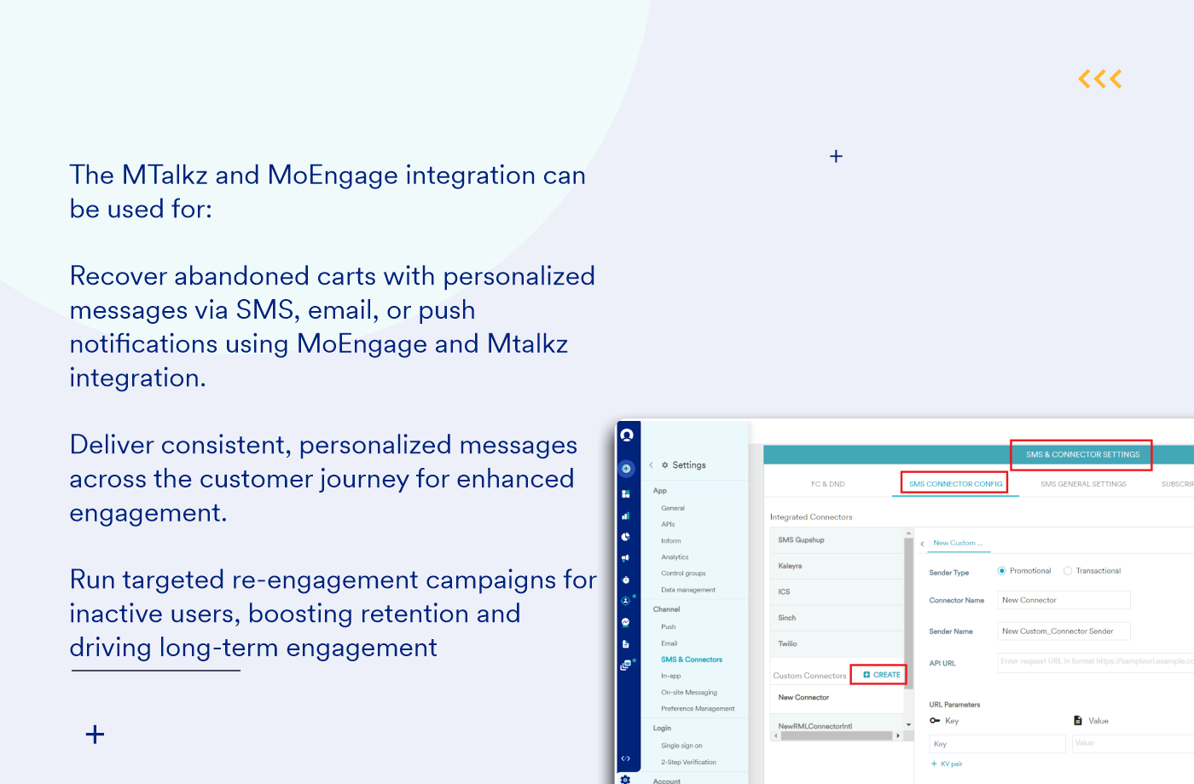Click the trend line circle icon in sidebar
The height and width of the screenshot is (784, 1194).
(626, 622)
